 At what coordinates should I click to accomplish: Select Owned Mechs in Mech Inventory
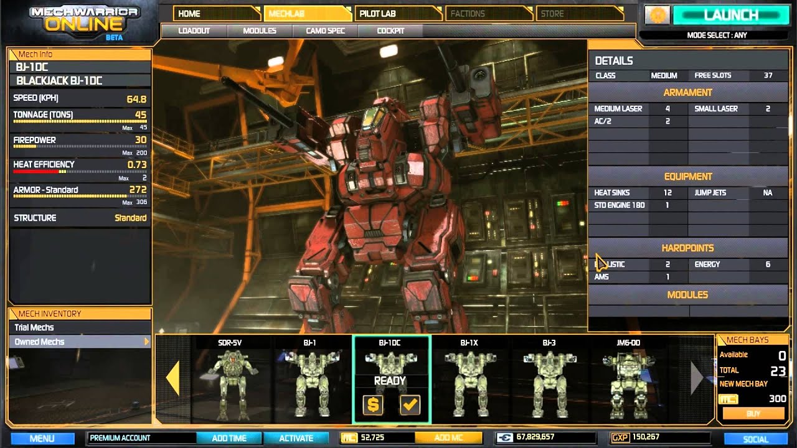coord(80,342)
